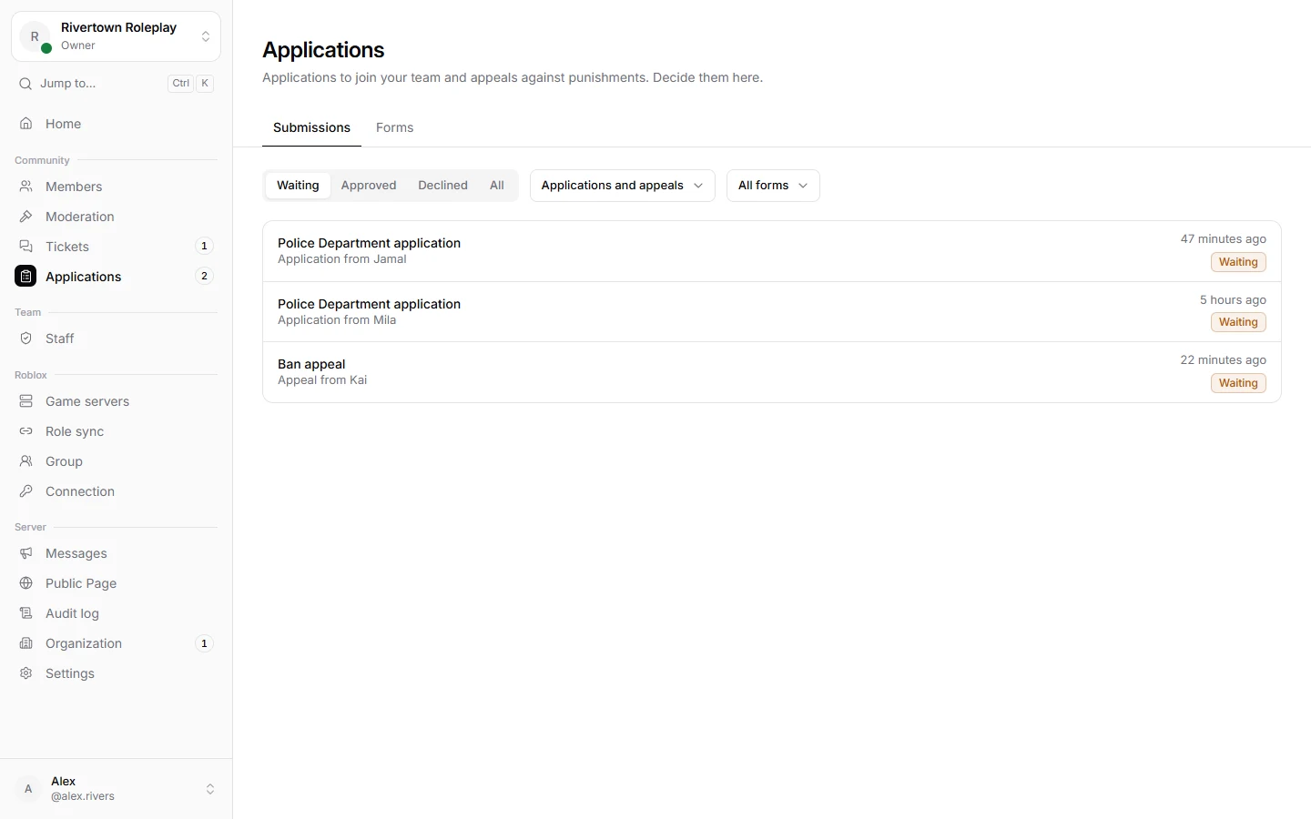
Task: Select the Approved status filter
Action: pyautogui.click(x=369, y=186)
